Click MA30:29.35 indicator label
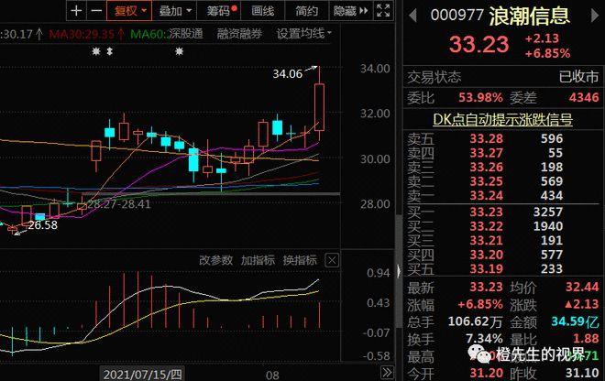The image size is (605, 381). [82, 34]
